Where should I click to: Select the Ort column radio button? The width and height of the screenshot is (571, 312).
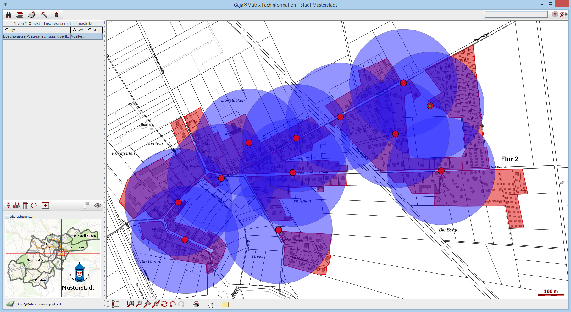[x=75, y=30]
